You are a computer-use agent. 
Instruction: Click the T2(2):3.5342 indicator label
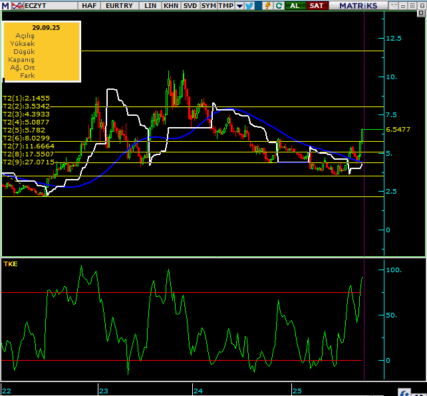26,106
